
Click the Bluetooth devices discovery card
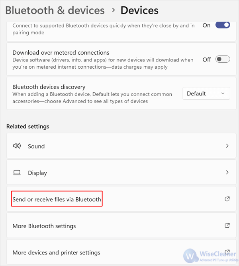[121, 93]
